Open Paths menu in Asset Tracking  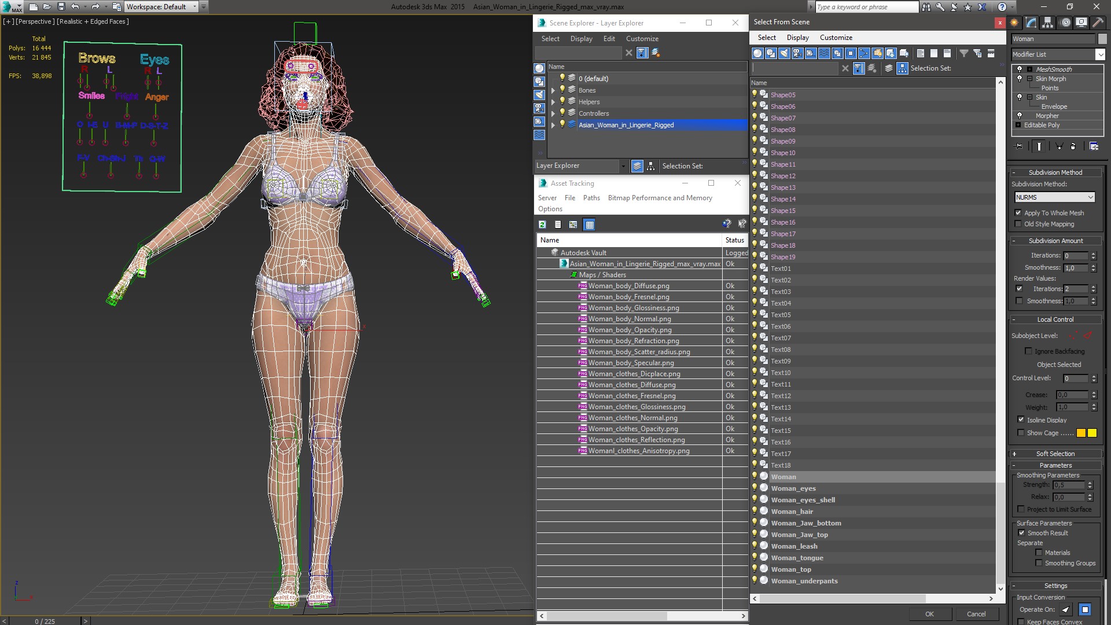591,198
